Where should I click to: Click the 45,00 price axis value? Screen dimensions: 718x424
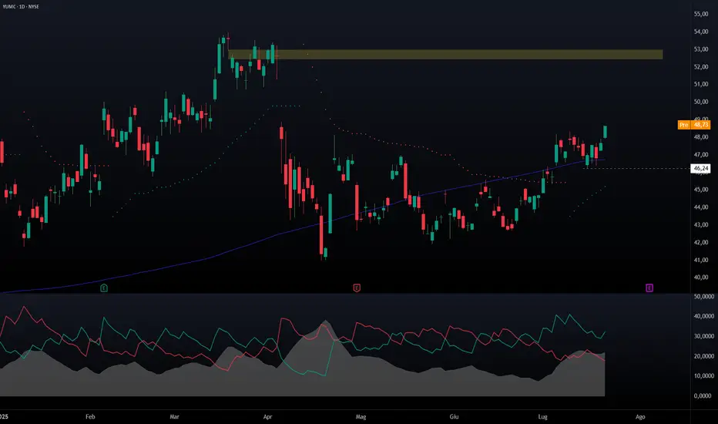701,190
